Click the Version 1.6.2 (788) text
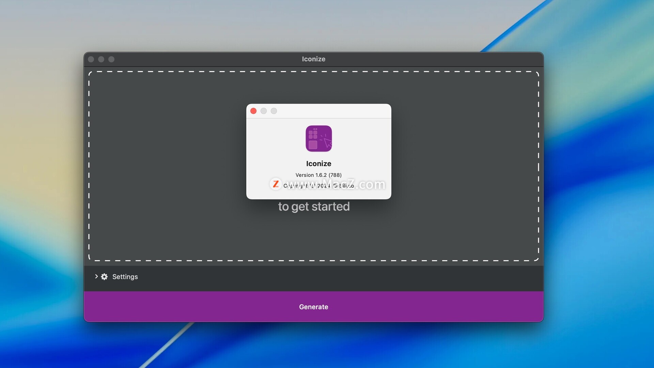Viewport: 654px width, 368px height. point(318,175)
